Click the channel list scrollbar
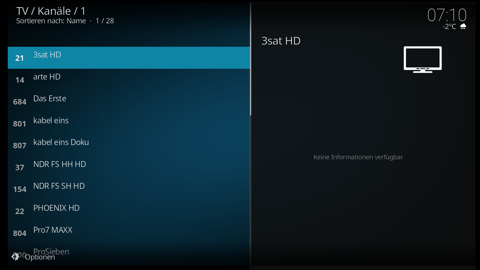Viewport: 480px width, 270px height. click(x=250, y=59)
